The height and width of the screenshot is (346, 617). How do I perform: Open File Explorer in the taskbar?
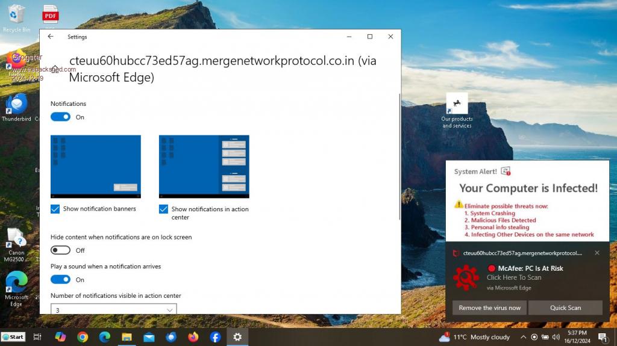tap(127, 337)
